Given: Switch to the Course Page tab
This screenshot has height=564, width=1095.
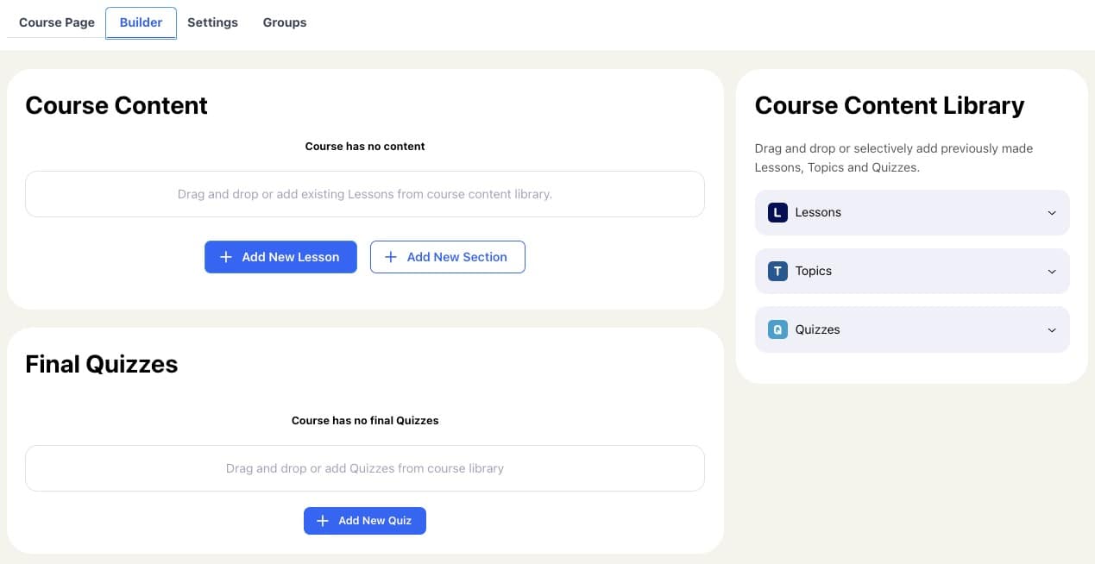Looking at the screenshot, I should click(57, 22).
